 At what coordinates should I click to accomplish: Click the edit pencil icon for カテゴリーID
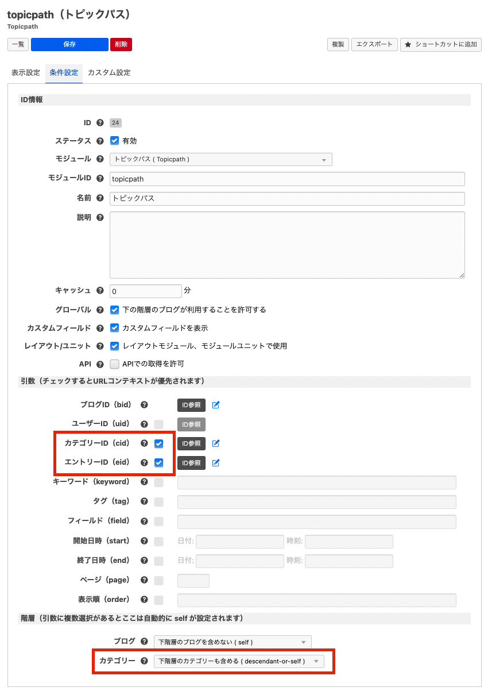pyautogui.click(x=216, y=443)
